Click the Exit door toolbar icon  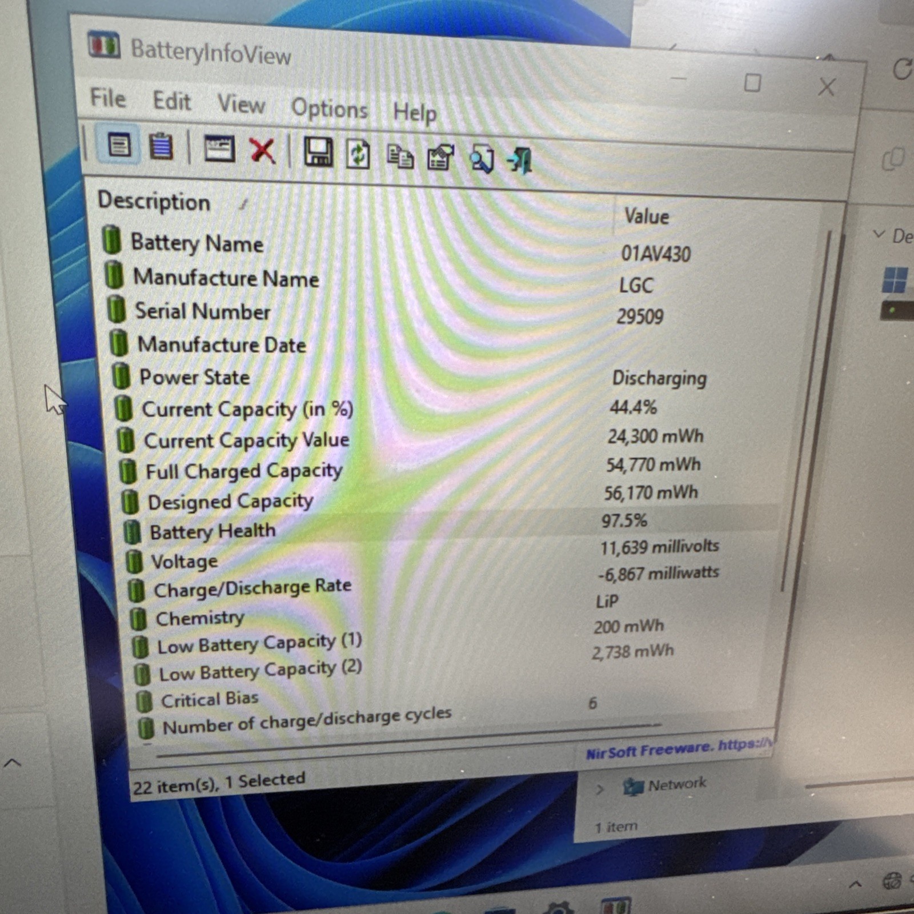pos(520,160)
